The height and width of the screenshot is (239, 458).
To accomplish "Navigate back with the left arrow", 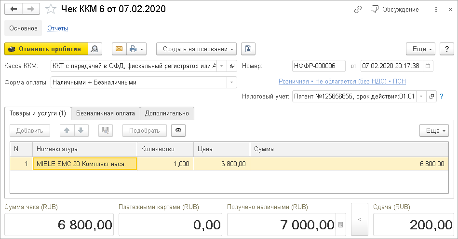I will point(13,9).
